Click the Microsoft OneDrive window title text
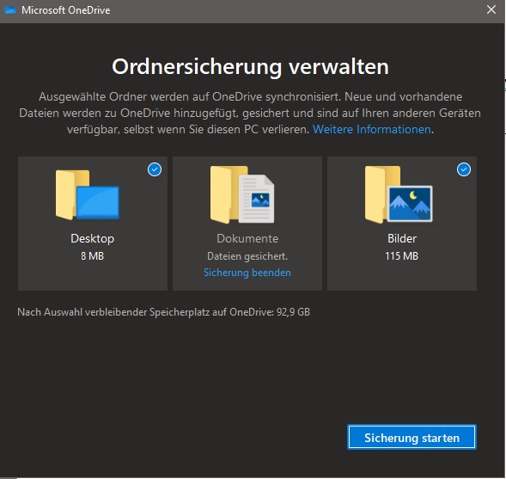 coord(66,10)
